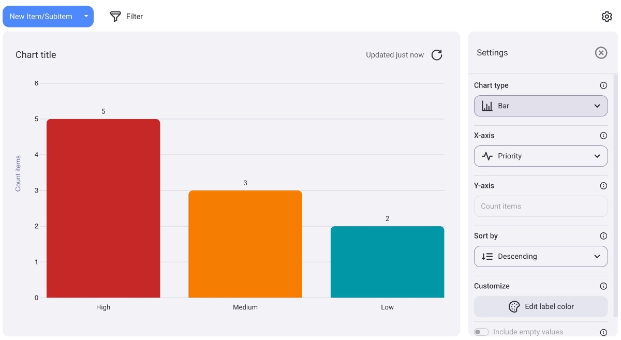Click the Chart type info icon
The height and width of the screenshot is (340, 621).
coord(603,85)
